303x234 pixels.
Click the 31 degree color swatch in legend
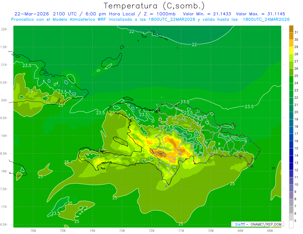291,29
